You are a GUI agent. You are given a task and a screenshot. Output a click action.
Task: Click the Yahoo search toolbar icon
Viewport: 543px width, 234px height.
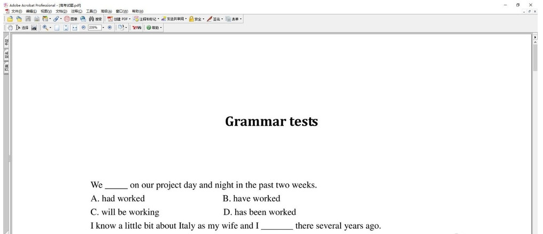click(x=137, y=28)
